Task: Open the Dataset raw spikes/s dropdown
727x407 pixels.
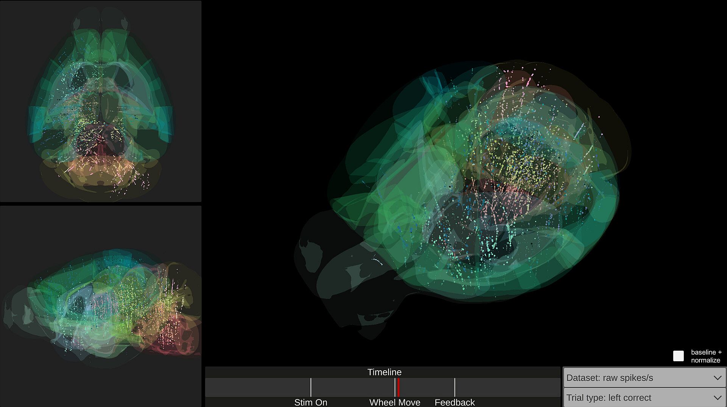Action: (644, 377)
